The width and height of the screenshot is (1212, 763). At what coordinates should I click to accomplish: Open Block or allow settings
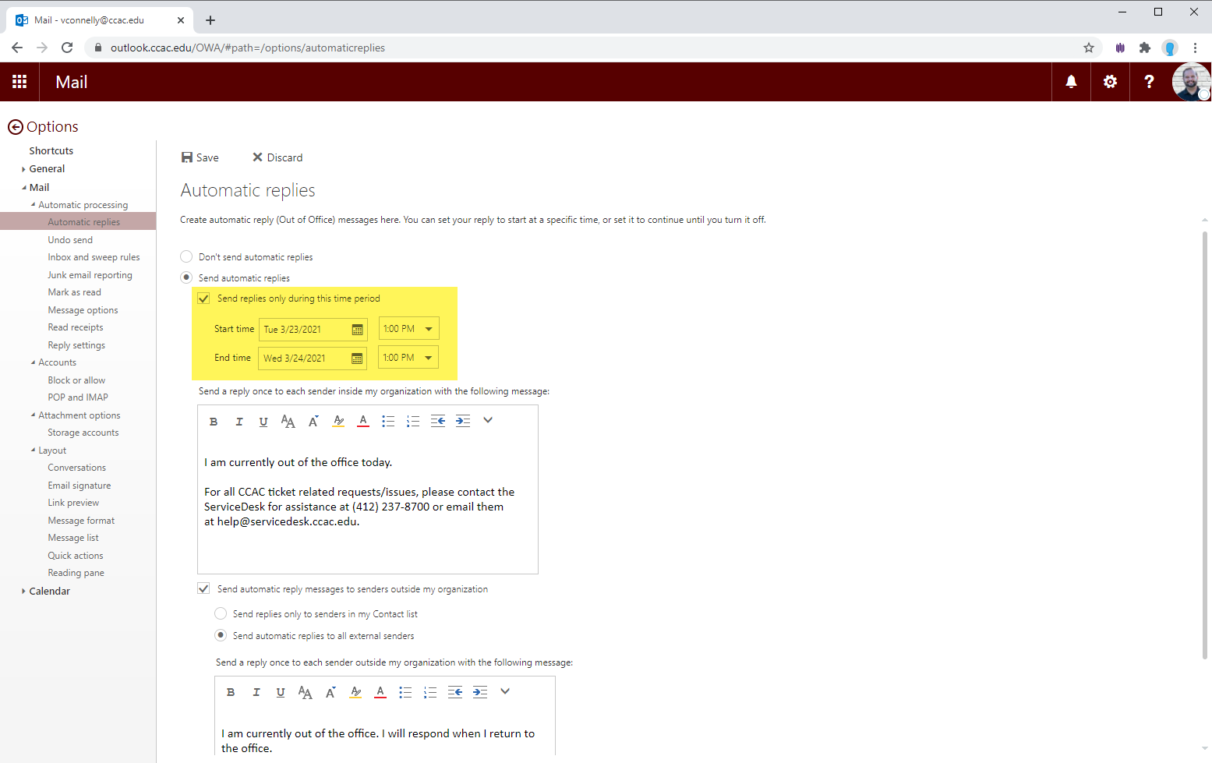76,380
